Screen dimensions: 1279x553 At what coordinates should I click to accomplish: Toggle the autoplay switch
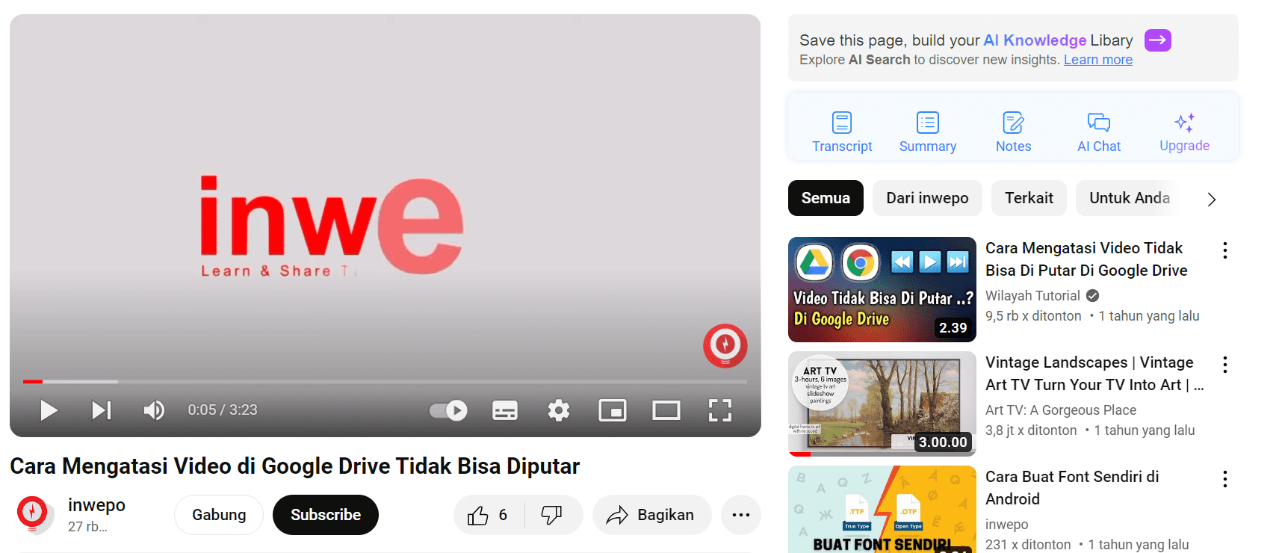(x=448, y=410)
